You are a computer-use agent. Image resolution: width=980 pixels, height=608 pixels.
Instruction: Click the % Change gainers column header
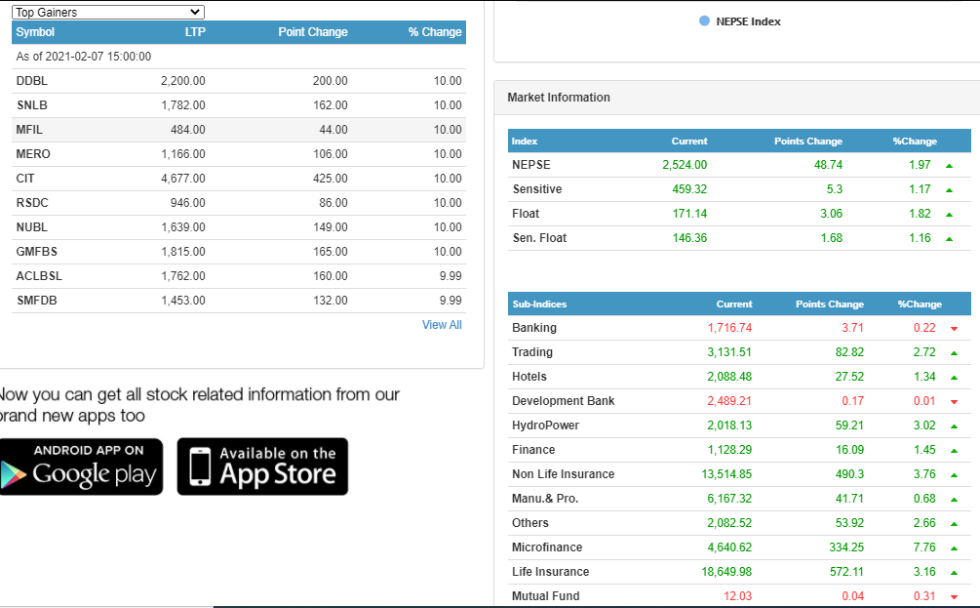(435, 32)
